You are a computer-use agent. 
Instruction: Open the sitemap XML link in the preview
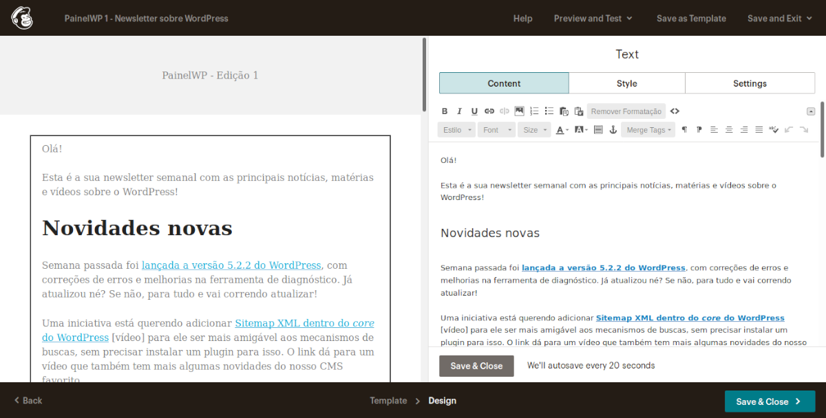[304, 323]
